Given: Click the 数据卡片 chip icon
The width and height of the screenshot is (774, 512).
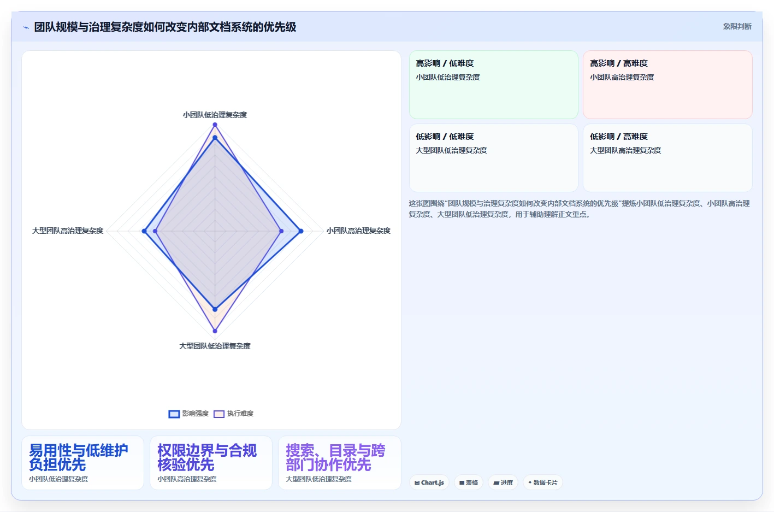Looking at the screenshot, I should tap(530, 482).
